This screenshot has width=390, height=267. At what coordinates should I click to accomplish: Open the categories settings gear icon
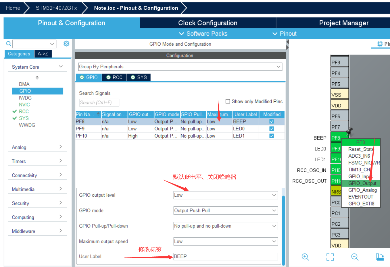[66, 43]
